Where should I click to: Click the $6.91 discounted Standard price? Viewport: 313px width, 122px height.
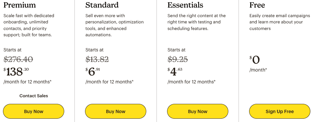point(92,72)
